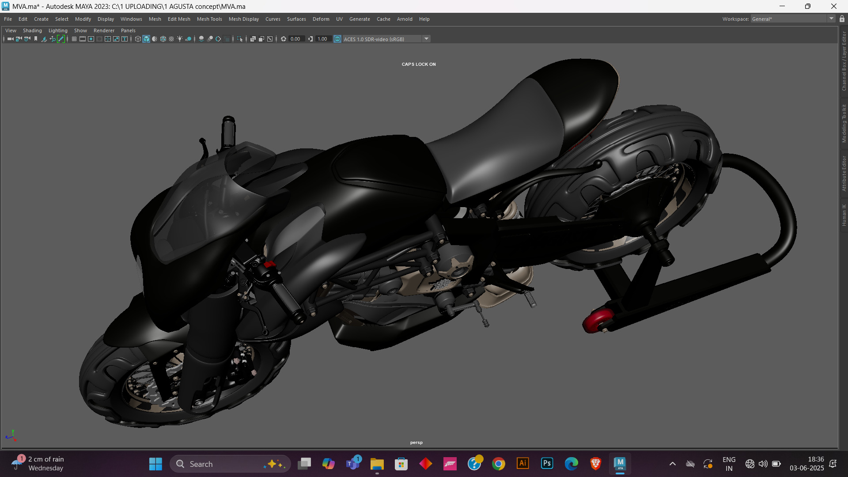Click the Exposure reset icon
This screenshot has width=848, height=477.
coord(284,39)
